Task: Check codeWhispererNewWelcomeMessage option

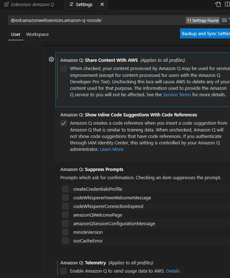Action: pos(65,198)
